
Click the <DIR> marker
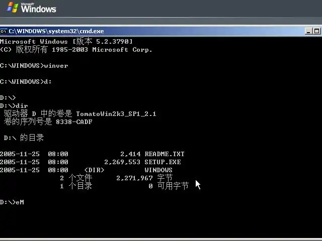point(94,170)
